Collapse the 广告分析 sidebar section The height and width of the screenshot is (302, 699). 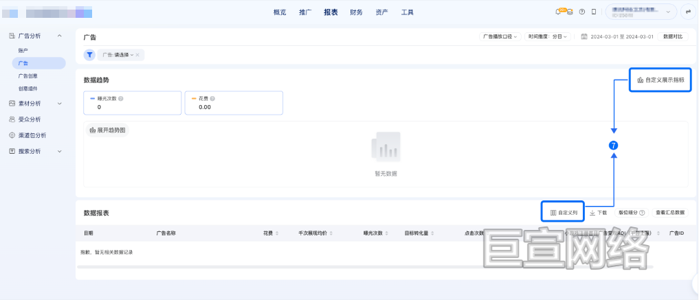60,36
